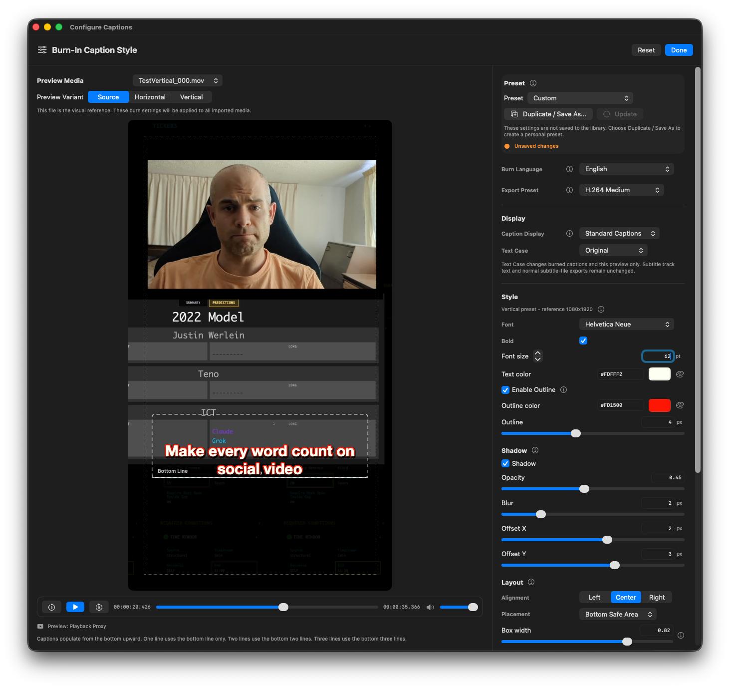Click the Playback Proxy preview icon
The height and width of the screenshot is (688, 730).
click(x=40, y=627)
